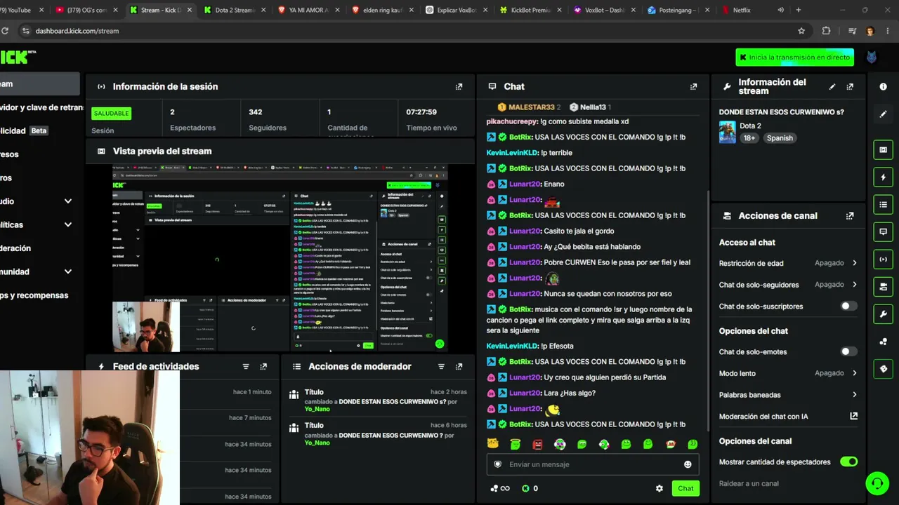The width and height of the screenshot is (899, 505).
Task: Click Inicia la transmisión en directo button
Action: click(794, 58)
